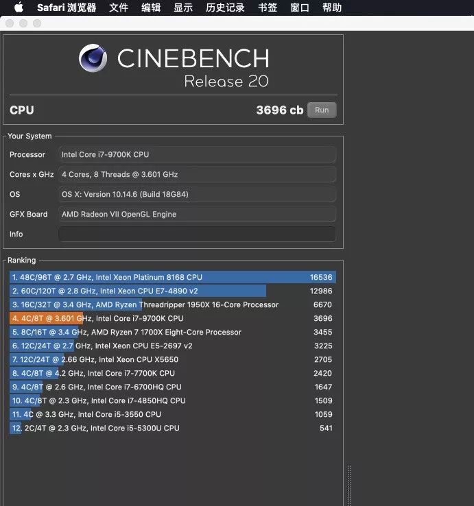Image resolution: width=474 pixels, height=506 pixels.
Task: Click the score 16536 in ranking
Action: point(321,277)
